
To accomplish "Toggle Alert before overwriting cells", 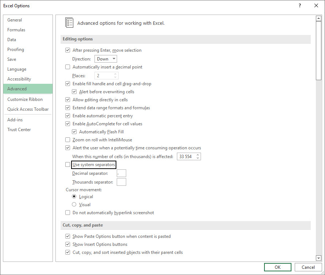I will coord(74,92).
